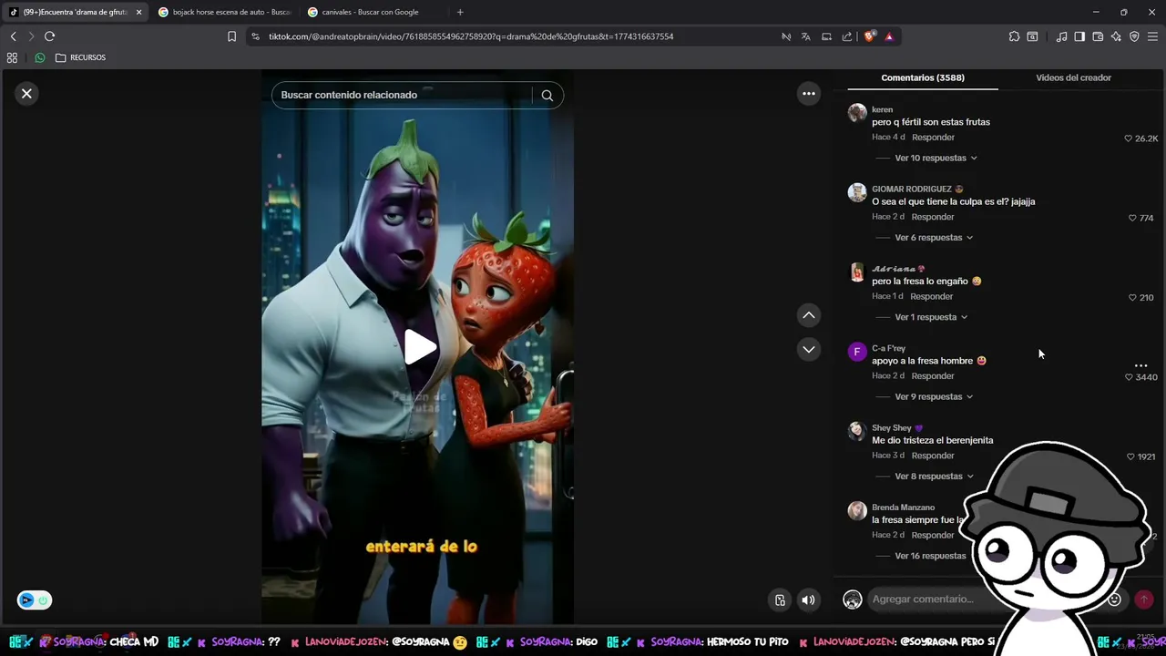Screen dimensions: 1166x656
Task: Play the paused eggplant video
Action: tap(419, 348)
